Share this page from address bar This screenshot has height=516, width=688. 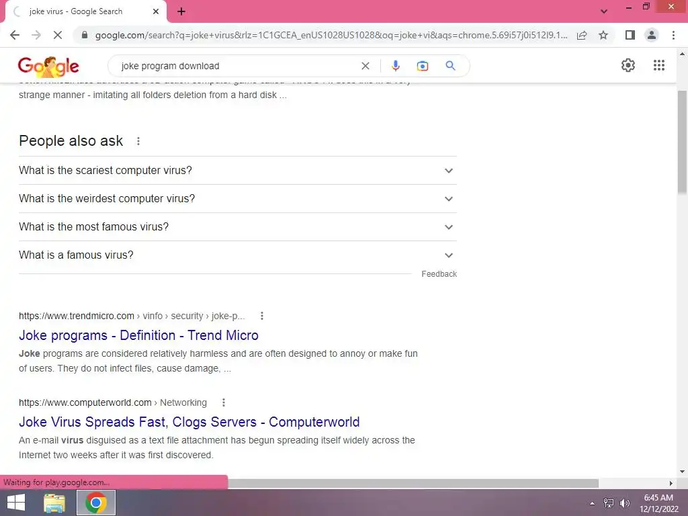tap(582, 35)
